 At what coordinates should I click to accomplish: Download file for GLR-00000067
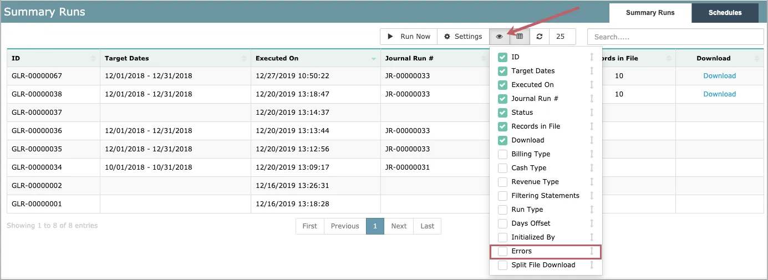[719, 76]
